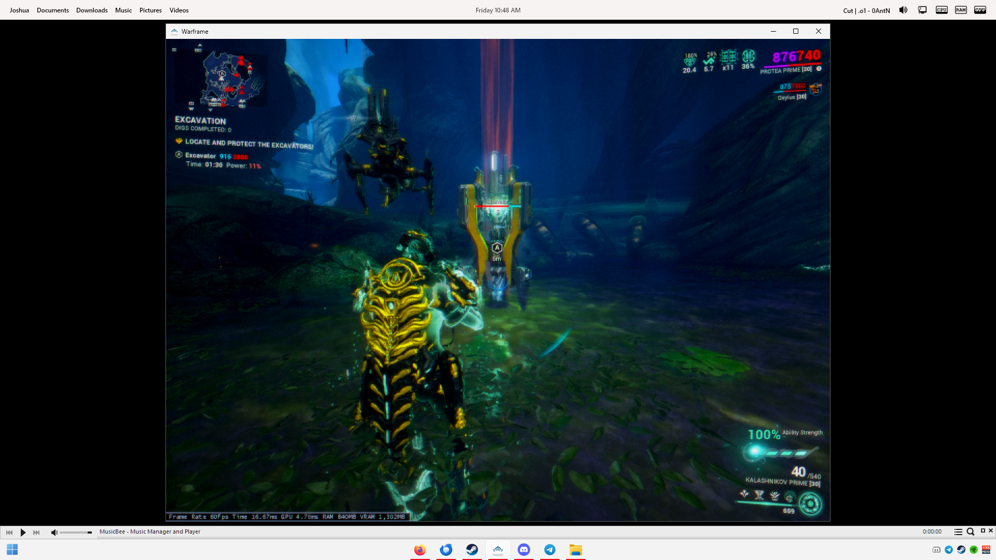This screenshot has height=560, width=996.
Task: Open MusicBee search magnifier
Action: pyautogui.click(x=970, y=532)
